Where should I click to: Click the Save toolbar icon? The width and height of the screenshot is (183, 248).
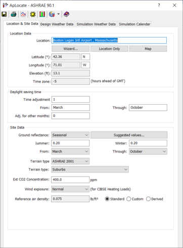click(x=4, y=14)
